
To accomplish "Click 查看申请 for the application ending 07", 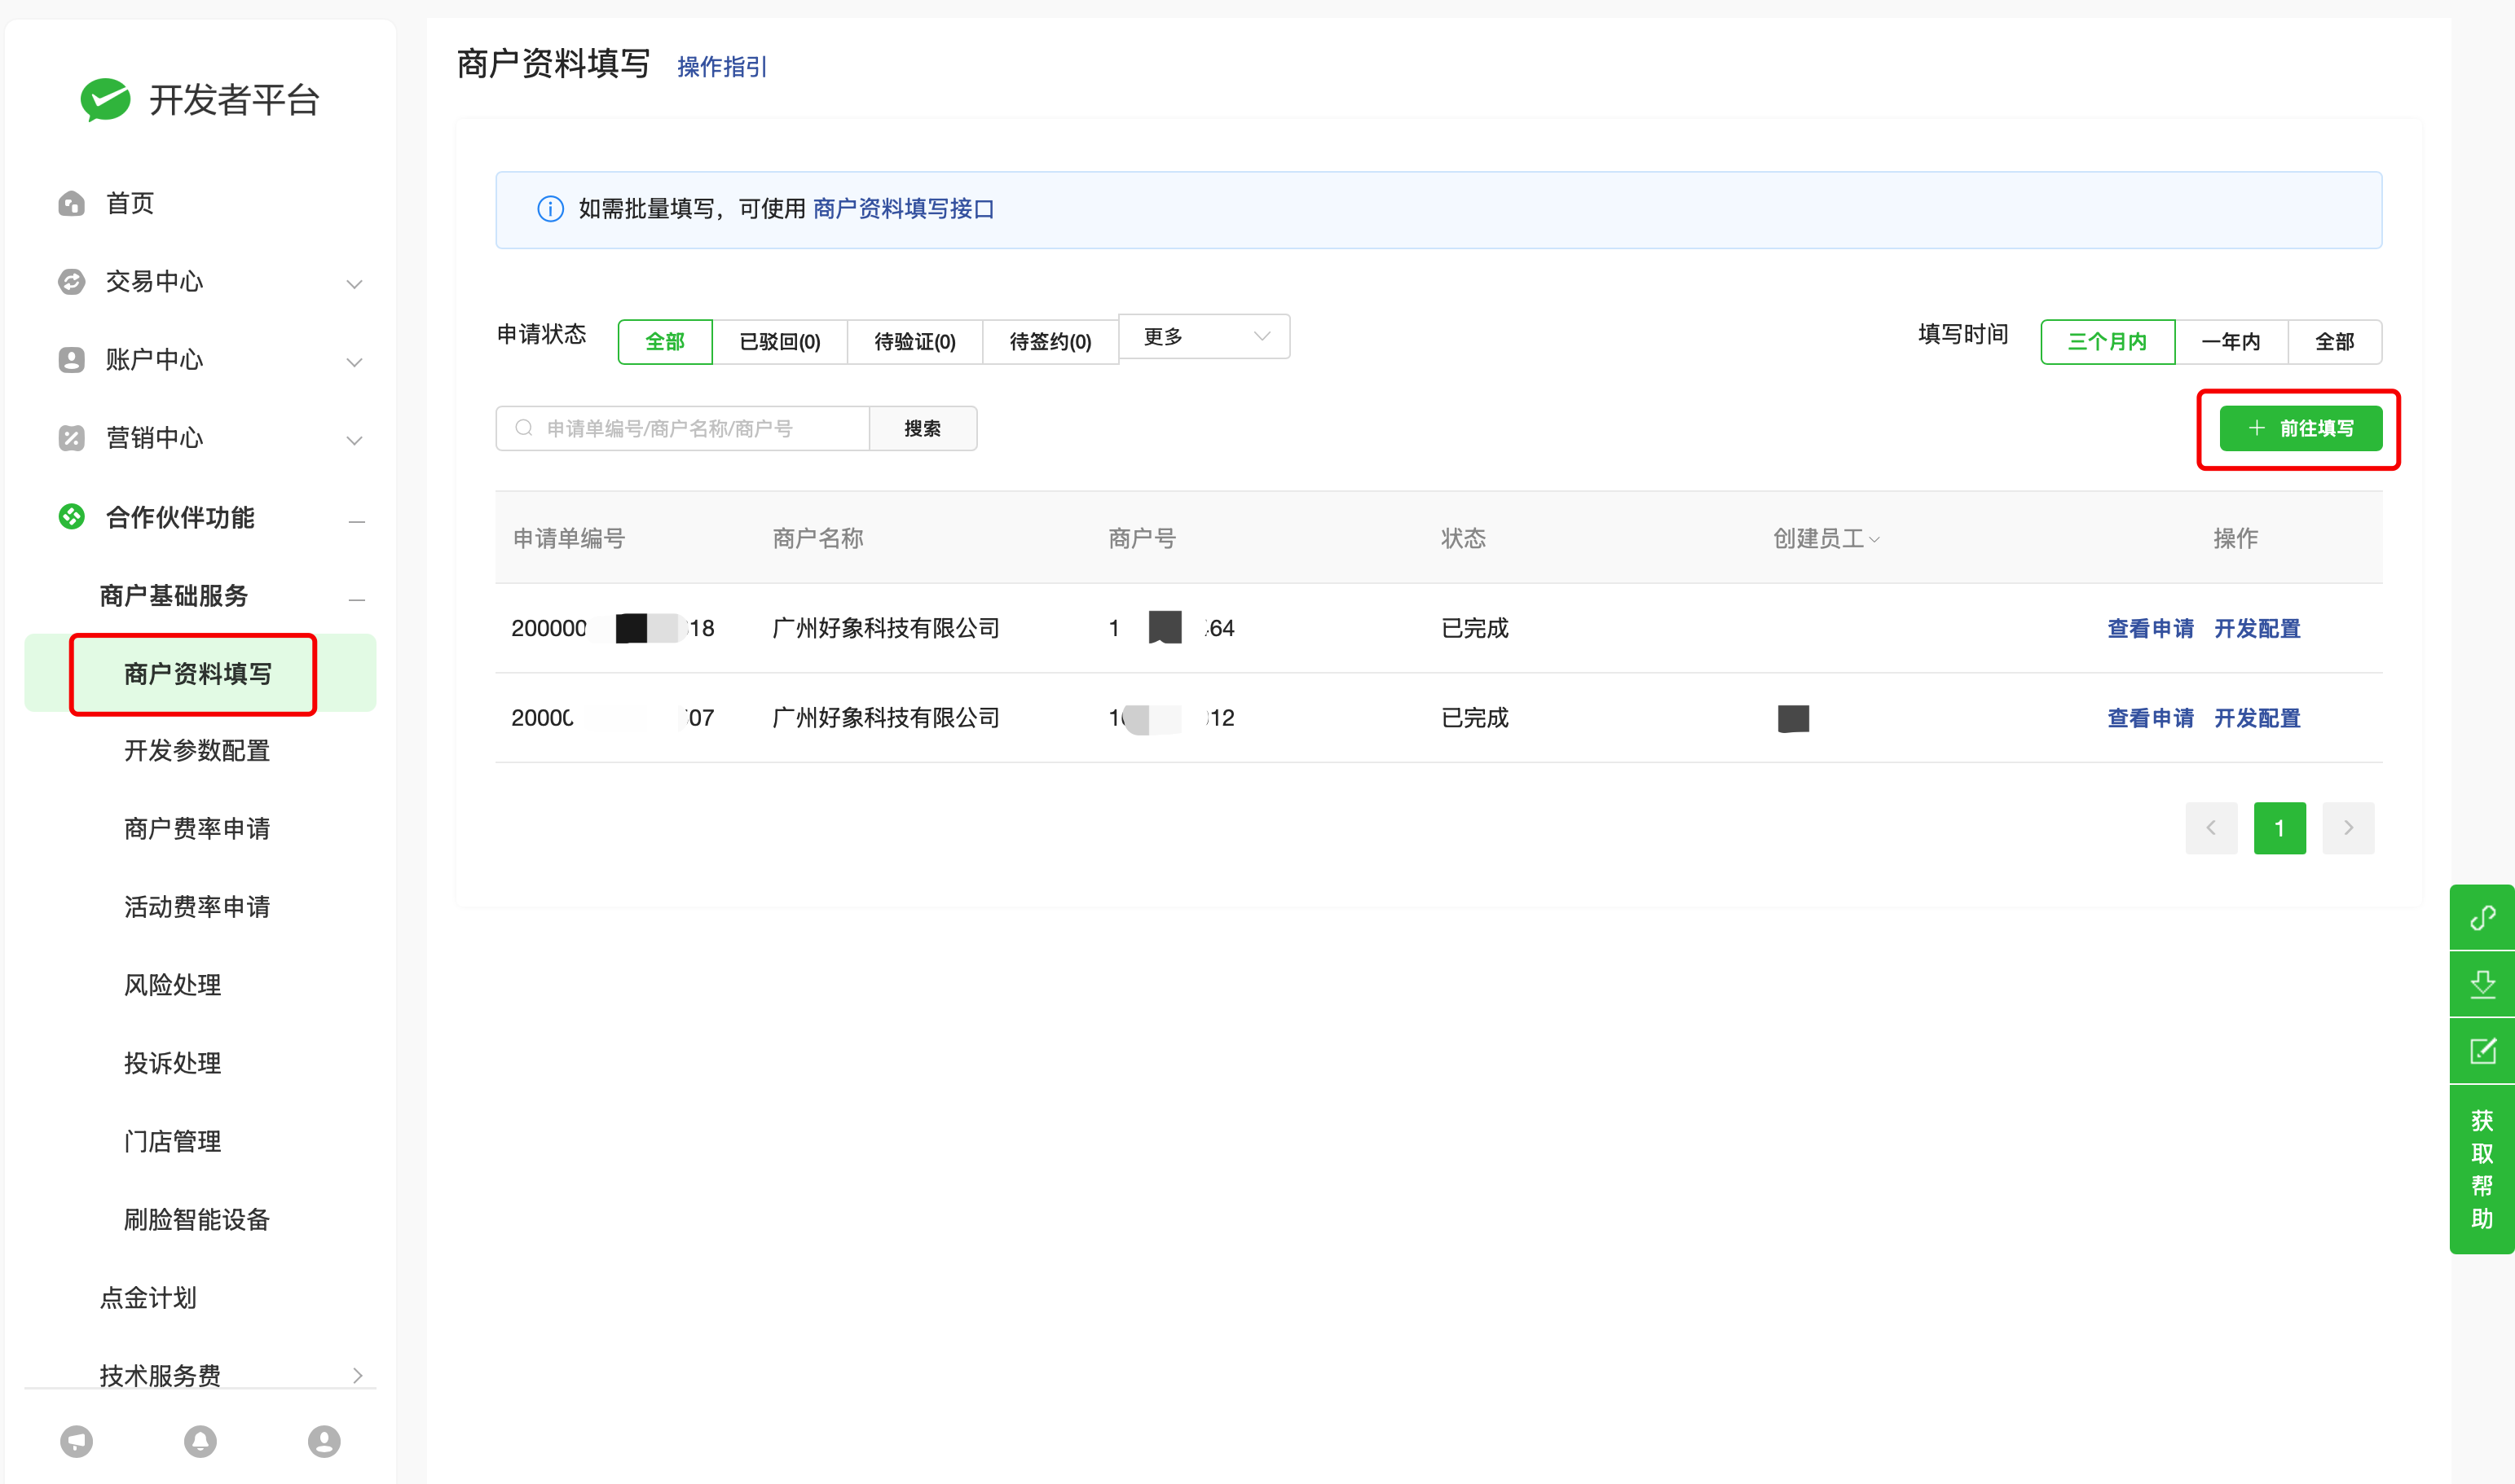I will 2151,718.
